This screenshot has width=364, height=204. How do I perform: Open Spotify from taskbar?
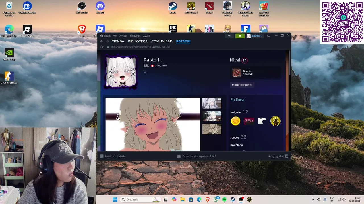[x=224, y=199]
